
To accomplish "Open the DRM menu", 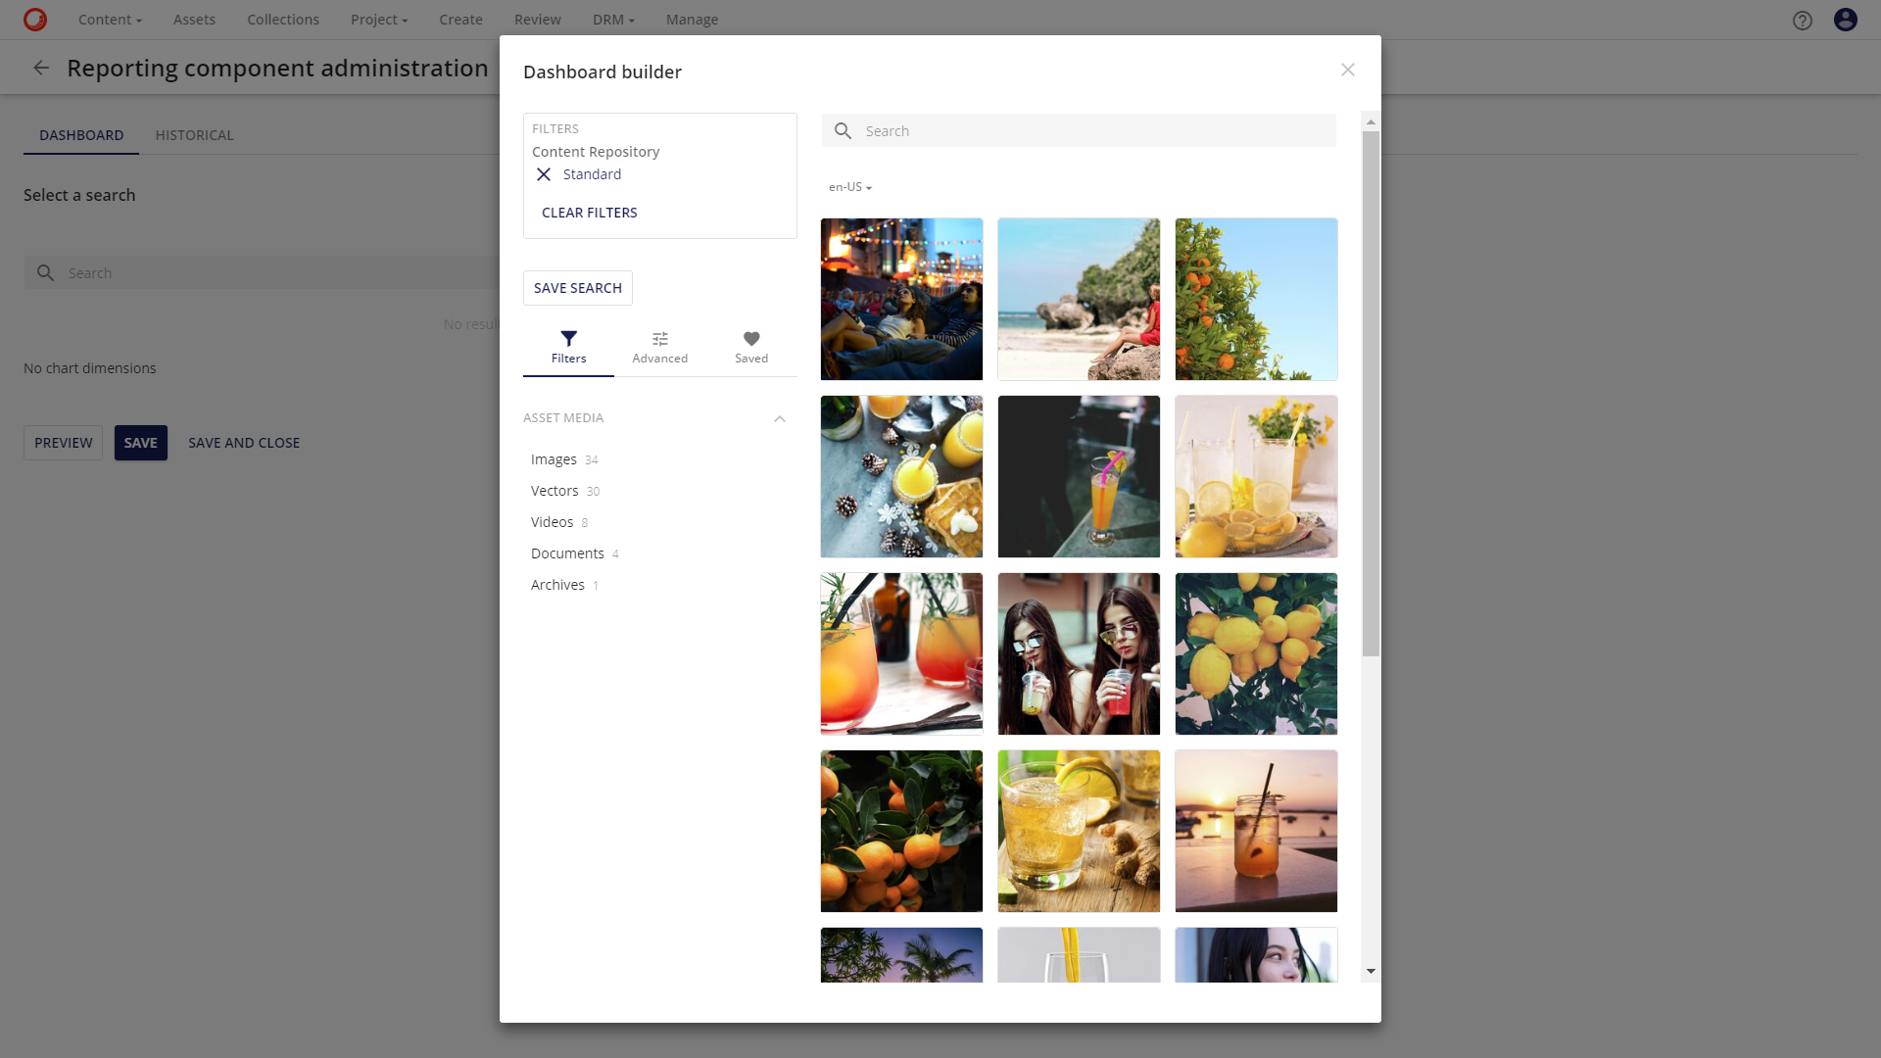I will tap(612, 20).
